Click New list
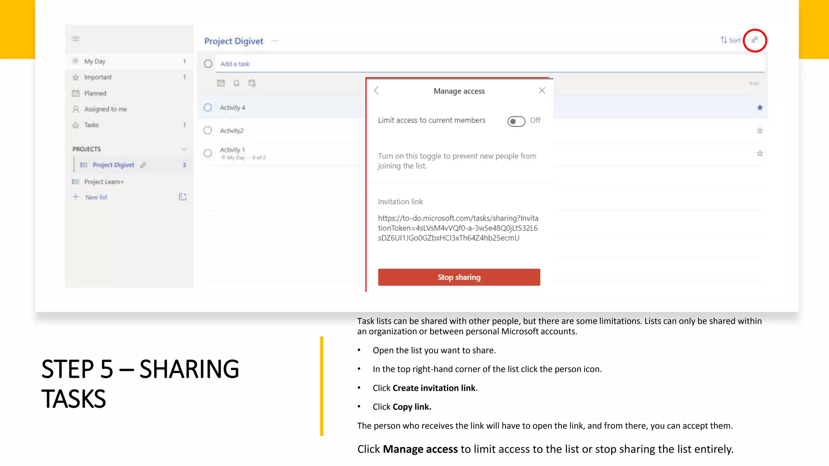Screen dimensions: 829x466 coord(96,197)
